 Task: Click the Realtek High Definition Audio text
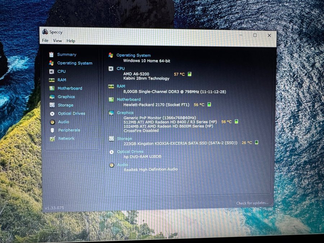[x=150, y=170]
